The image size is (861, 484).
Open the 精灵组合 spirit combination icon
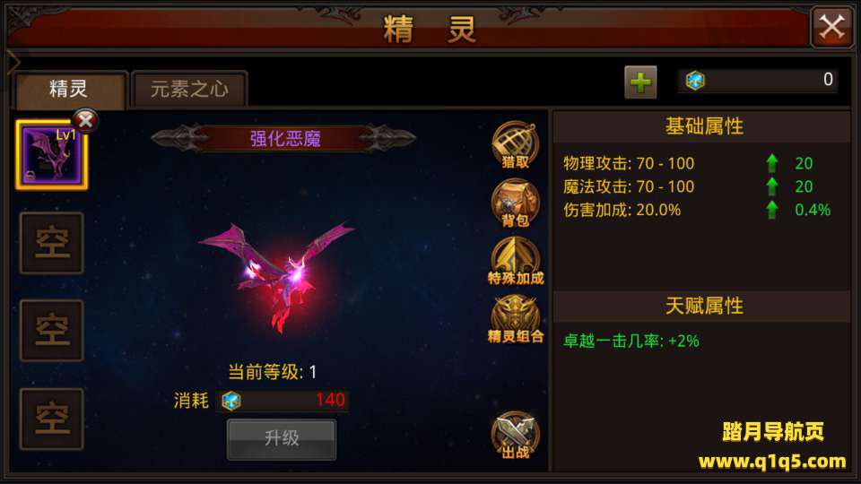pos(515,319)
